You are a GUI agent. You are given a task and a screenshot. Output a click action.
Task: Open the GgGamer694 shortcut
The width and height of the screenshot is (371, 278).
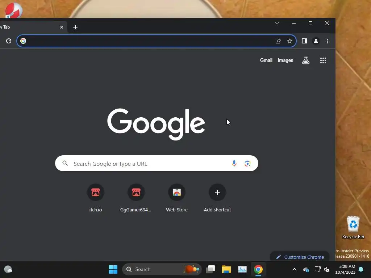point(136,198)
